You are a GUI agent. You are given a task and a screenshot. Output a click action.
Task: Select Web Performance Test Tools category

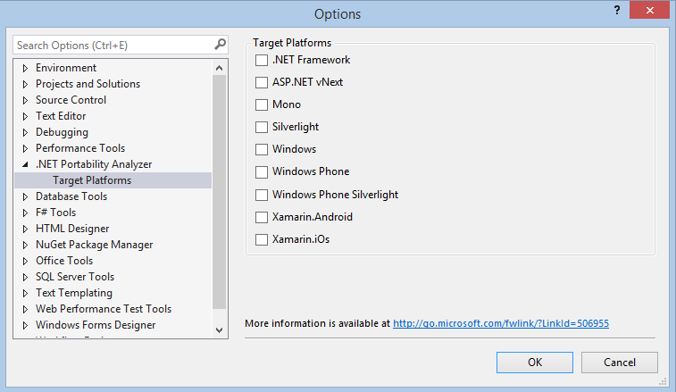(104, 309)
